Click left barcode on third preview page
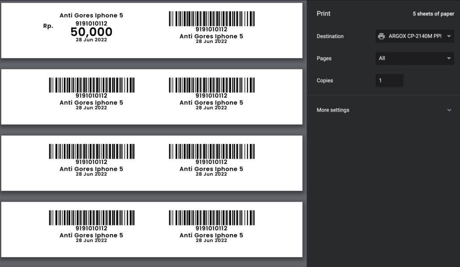460x267 pixels. [x=92, y=151]
